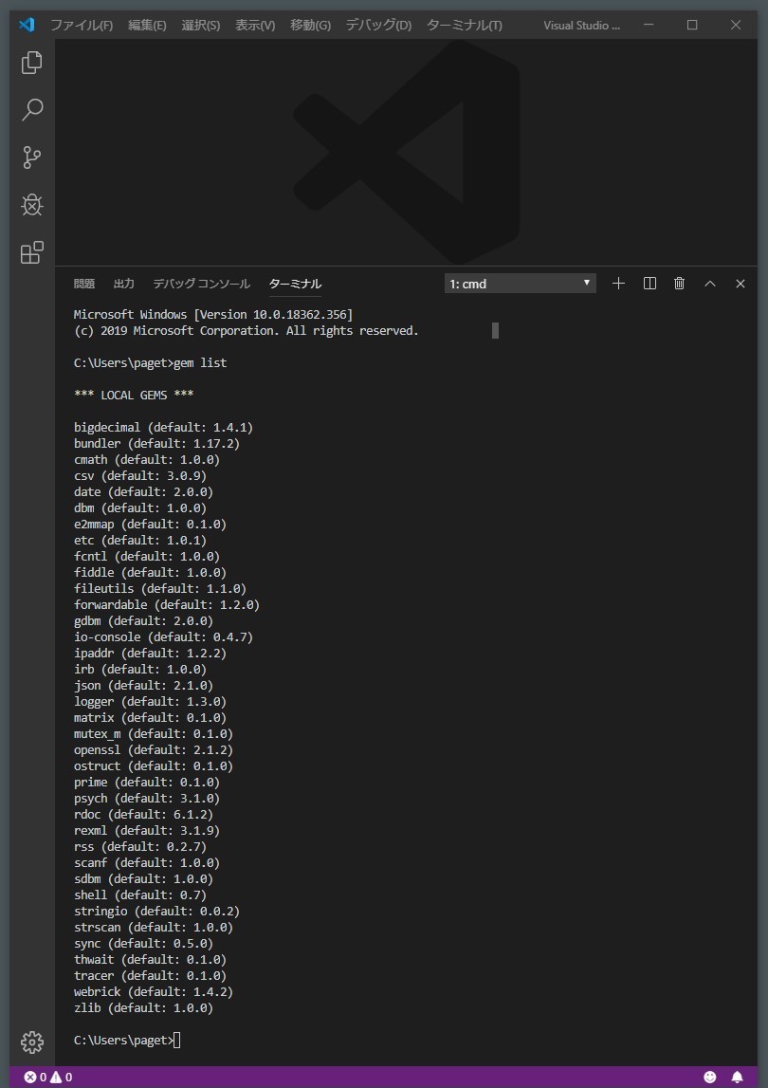Image resolution: width=768 pixels, height=1088 pixels.
Task: Click the 'stringio (default: 0.0.2)' line
Action: [156, 911]
